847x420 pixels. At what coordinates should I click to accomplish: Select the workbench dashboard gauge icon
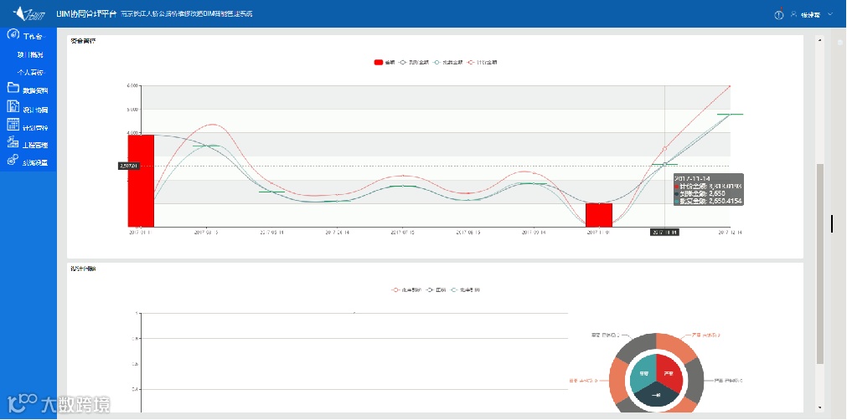tap(13, 34)
